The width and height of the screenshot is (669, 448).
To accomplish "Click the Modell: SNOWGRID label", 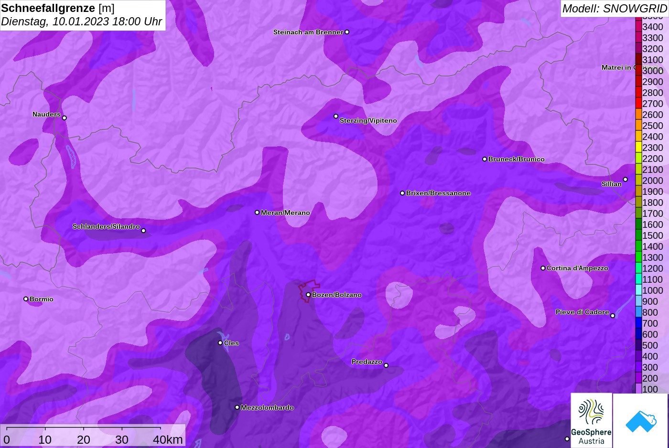I will [x=615, y=9].
